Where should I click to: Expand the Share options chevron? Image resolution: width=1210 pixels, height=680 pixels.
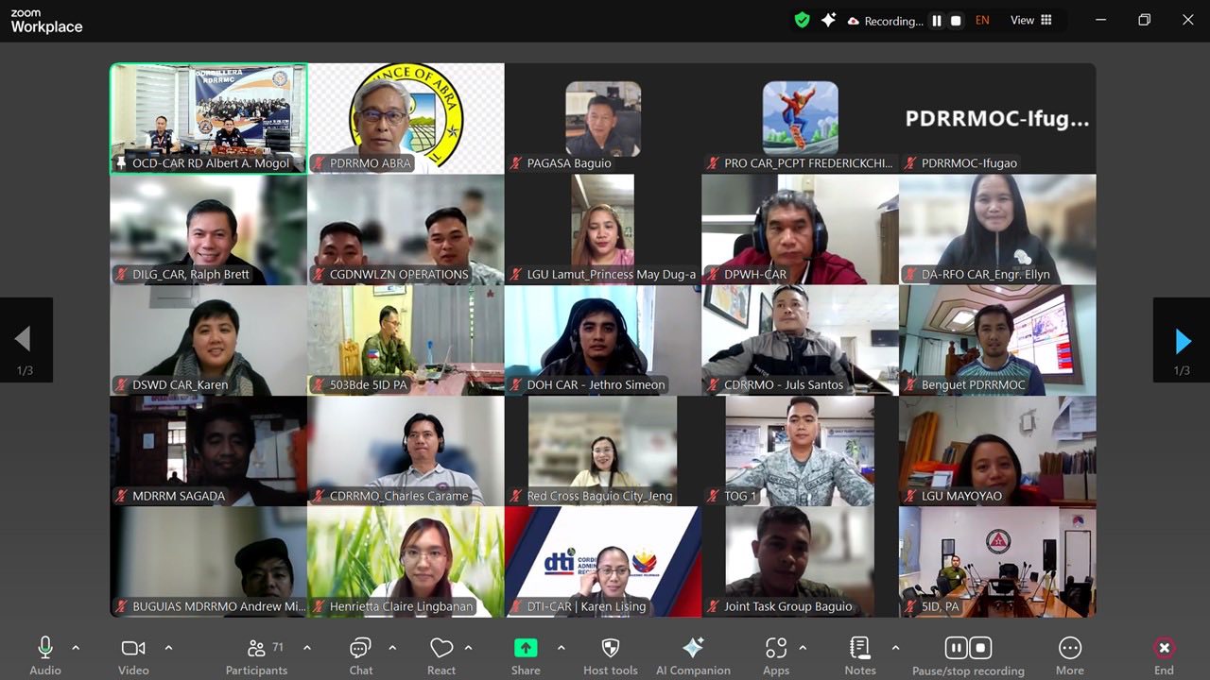click(x=561, y=648)
